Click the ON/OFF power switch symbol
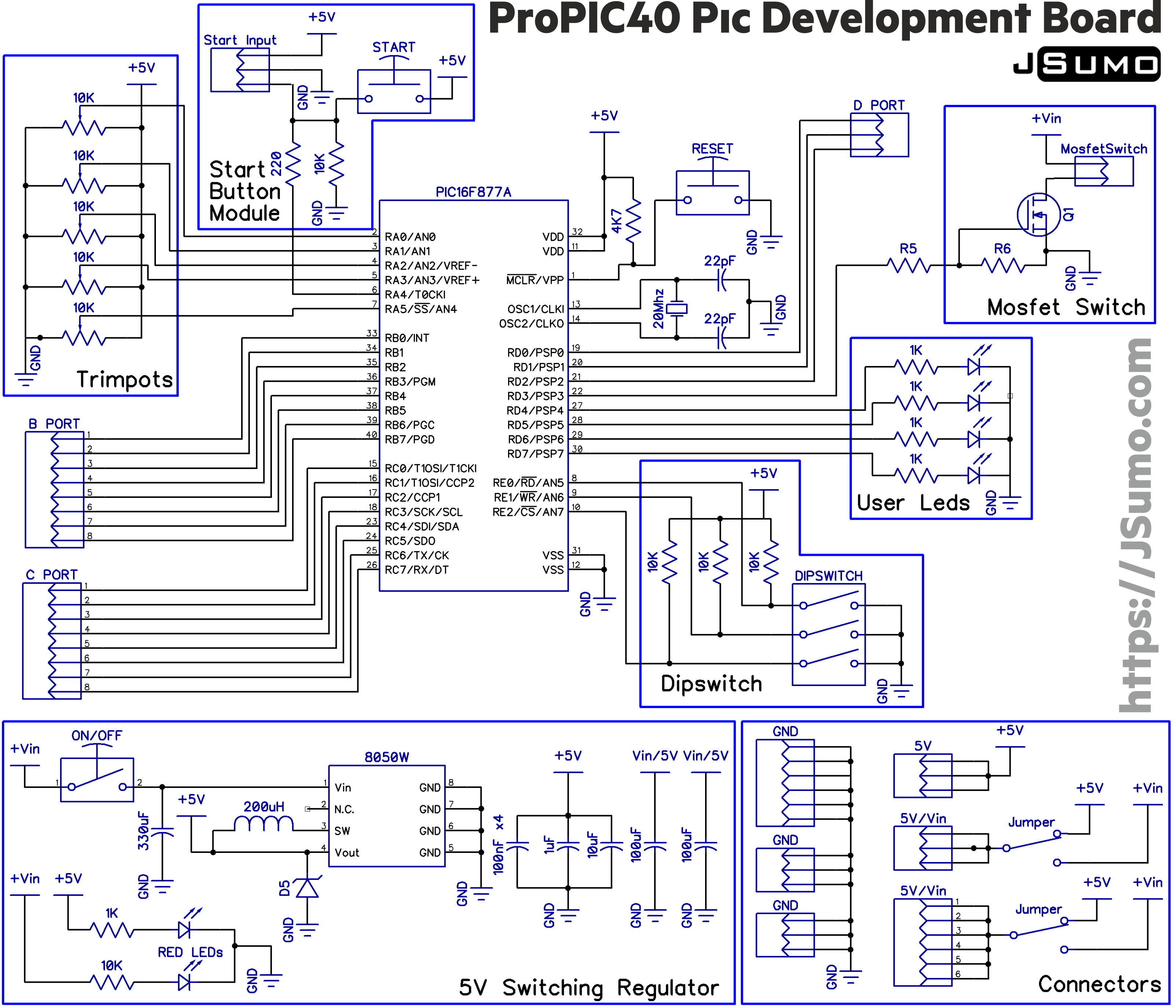This screenshot has width=1174, height=1008. [x=97, y=780]
